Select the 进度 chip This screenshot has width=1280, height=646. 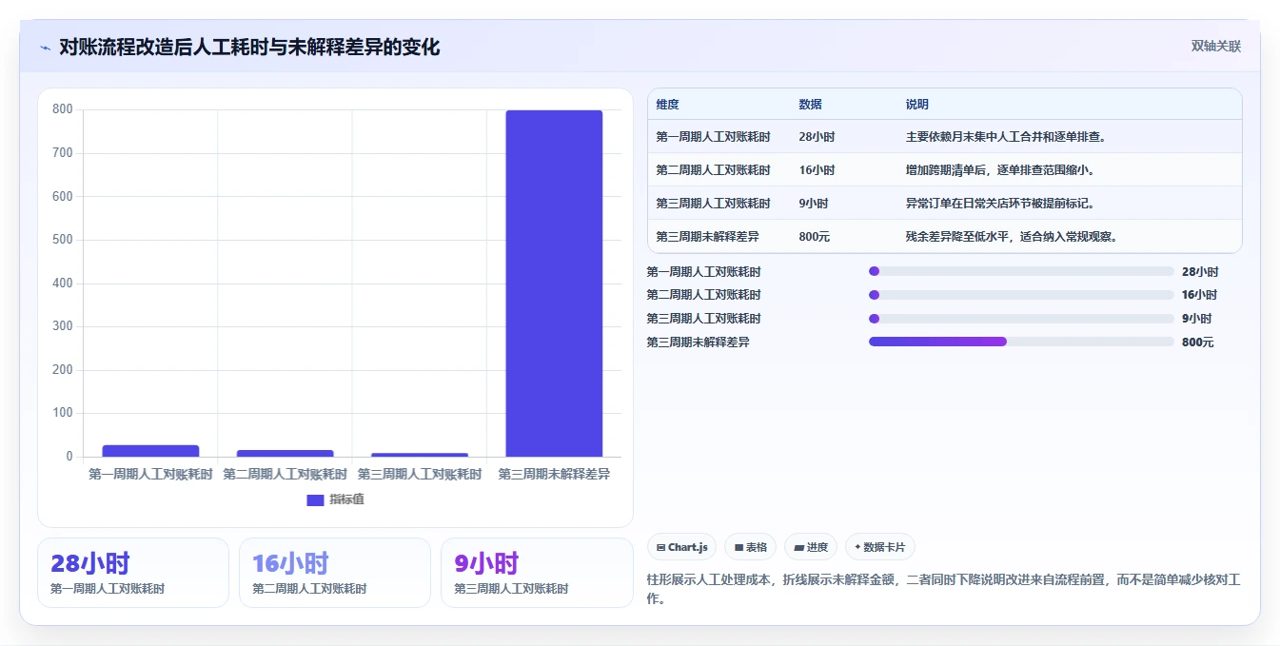[811, 547]
